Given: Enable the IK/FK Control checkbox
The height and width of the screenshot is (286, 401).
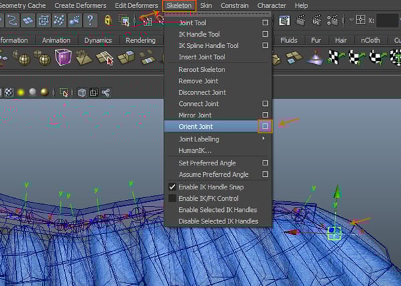Looking at the screenshot, I should click(x=172, y=199).
